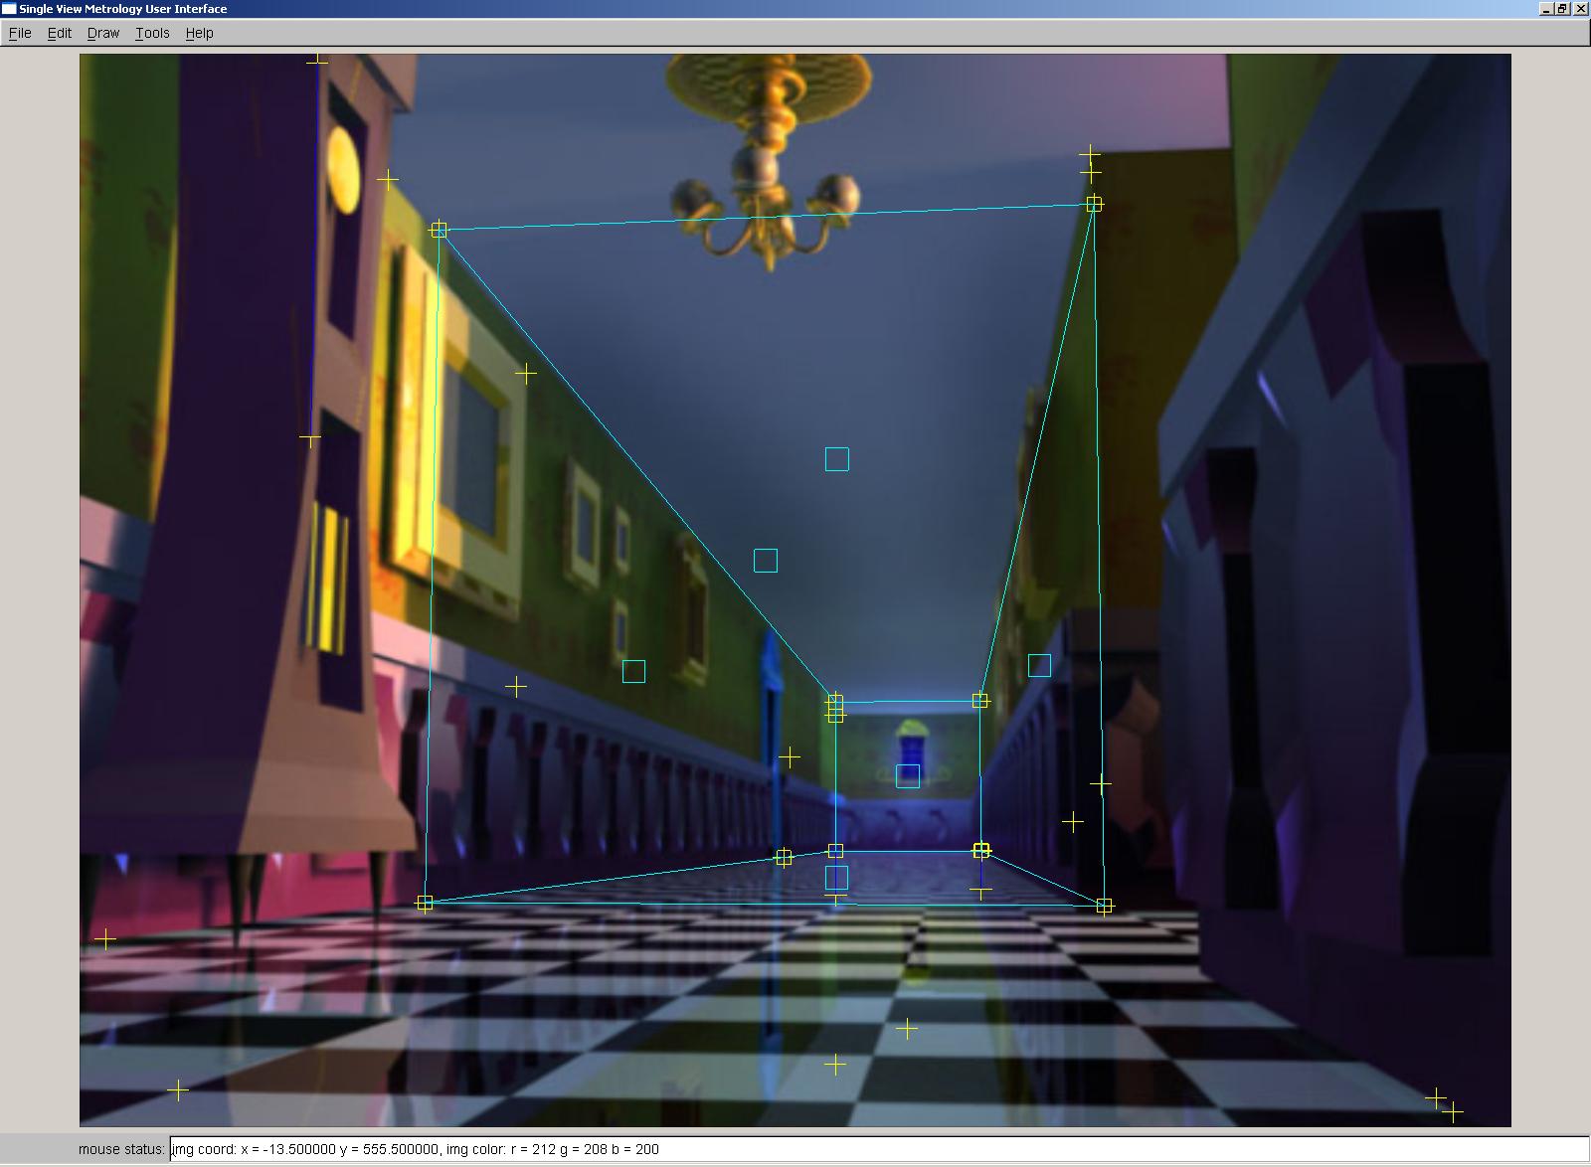Minimize the Single View Metrology window
This screenshot has width=1591, height=1167.
click(1546, 8)
